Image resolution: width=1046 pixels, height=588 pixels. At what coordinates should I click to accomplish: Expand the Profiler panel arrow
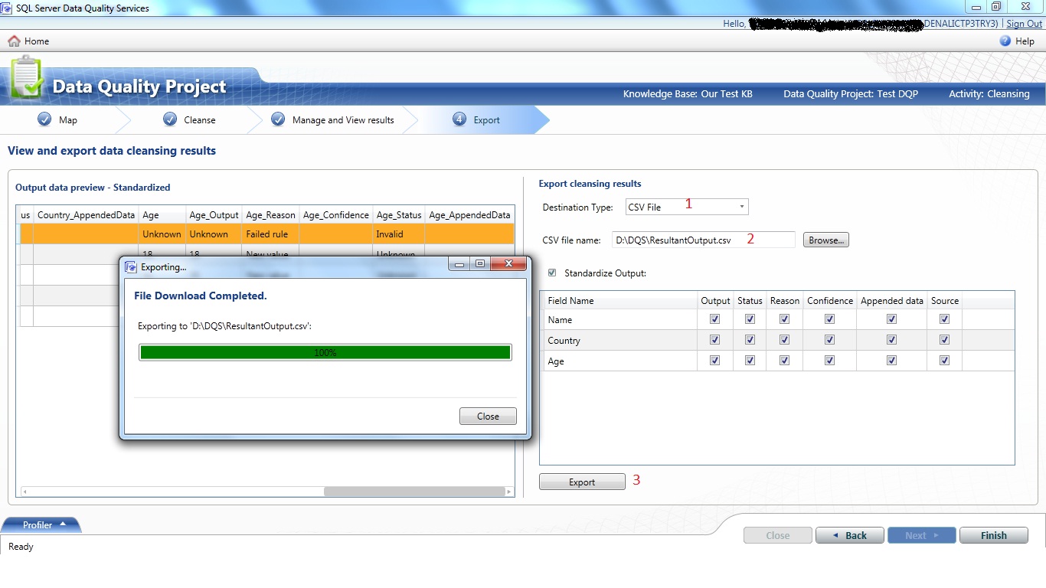click(x=63, y=524)
